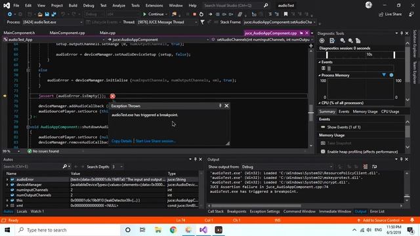Click the search magnifier in Visual Studio search box
The image size is (420, 236).
265,5
